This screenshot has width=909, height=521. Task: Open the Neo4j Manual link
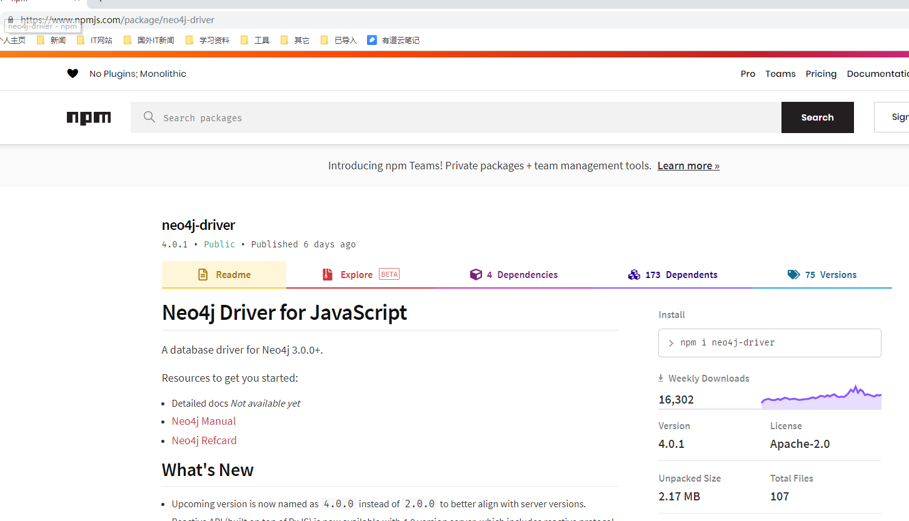coord(204,421)
